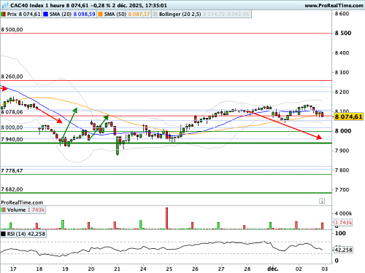Click date 18 on the time axis
Image resolution: width=365 pixels, height=273 pixels.
(x=39, y=269)
